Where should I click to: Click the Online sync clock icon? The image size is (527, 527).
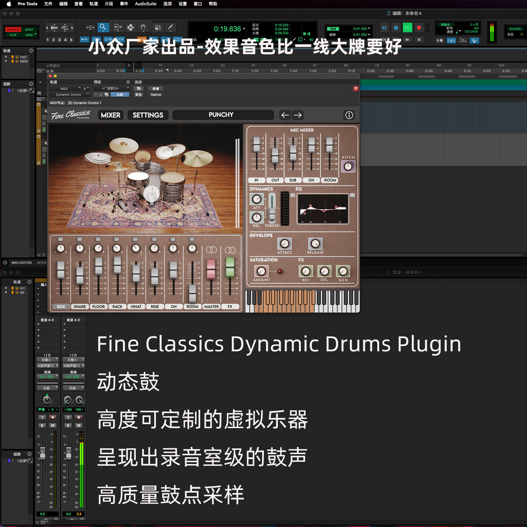pyautogui.click(x=384, y=27)
